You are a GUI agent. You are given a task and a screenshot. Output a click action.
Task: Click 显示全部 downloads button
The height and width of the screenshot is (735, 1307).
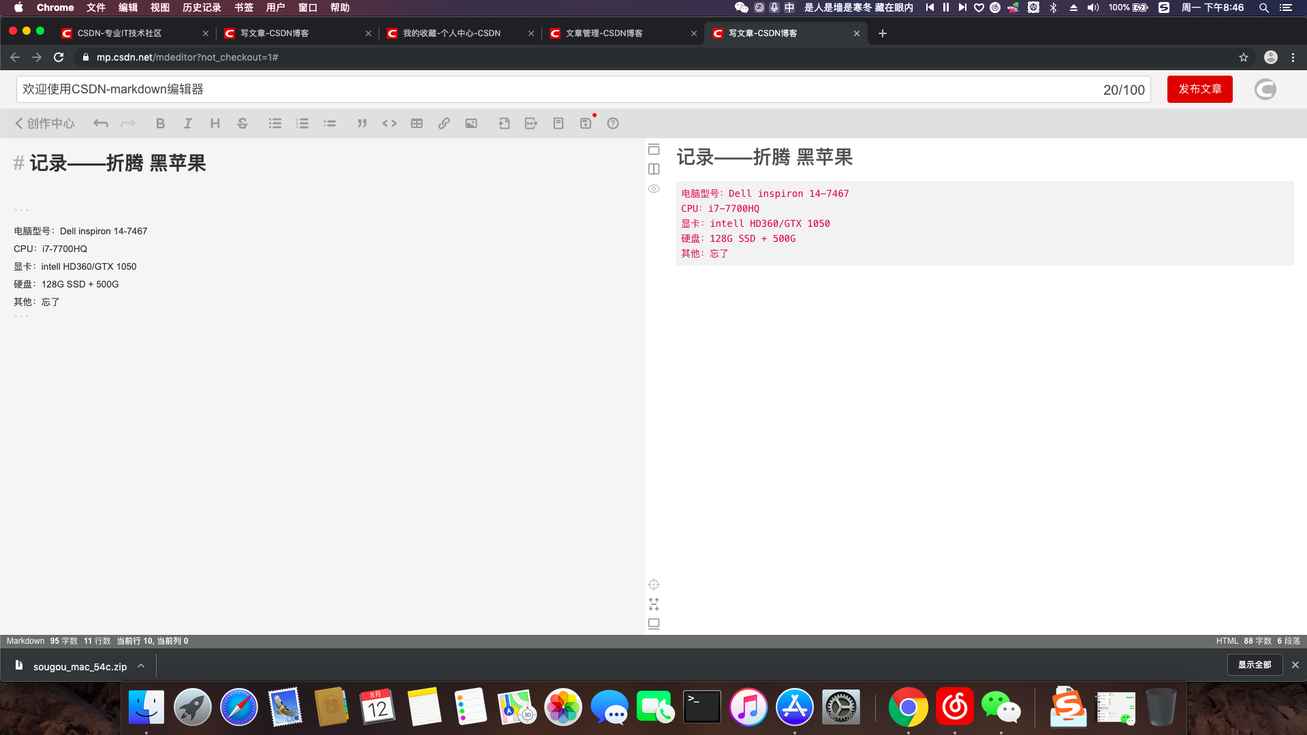pos(1255,665)
